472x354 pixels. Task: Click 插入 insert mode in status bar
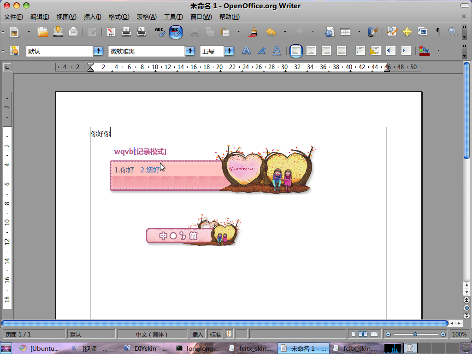pyautogui.click(x=197, y=335)
